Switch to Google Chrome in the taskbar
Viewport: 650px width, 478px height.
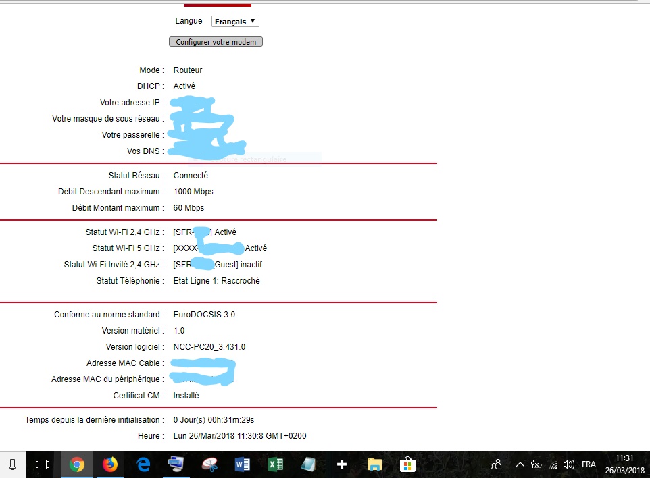[77, 464]
